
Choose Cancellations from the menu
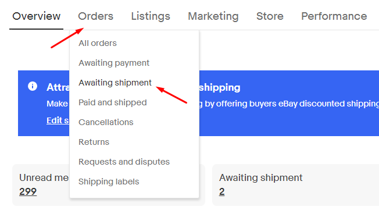(x=106, y=122)
